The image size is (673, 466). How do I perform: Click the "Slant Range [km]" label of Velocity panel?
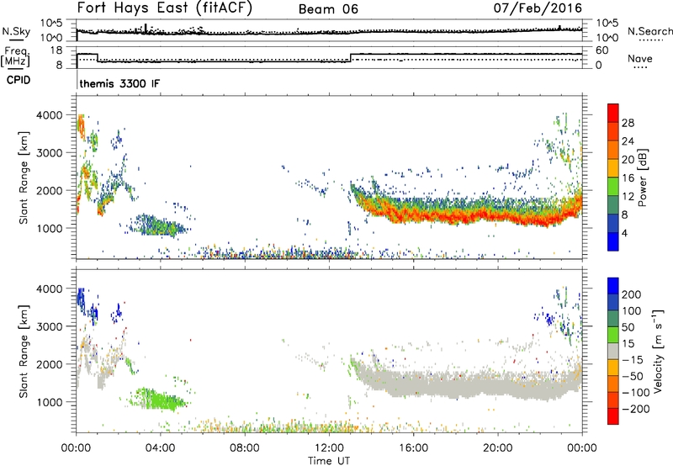click(24, 352)
